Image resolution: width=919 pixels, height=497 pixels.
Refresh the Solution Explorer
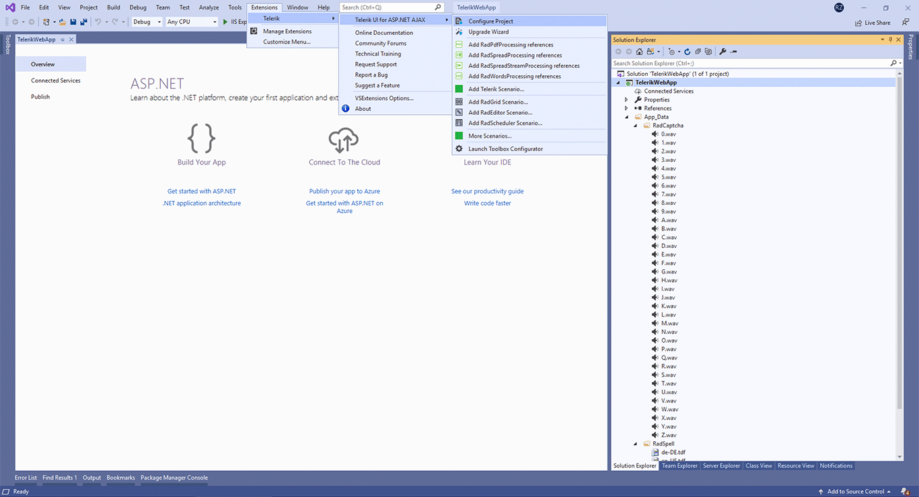tap(687, 51)
